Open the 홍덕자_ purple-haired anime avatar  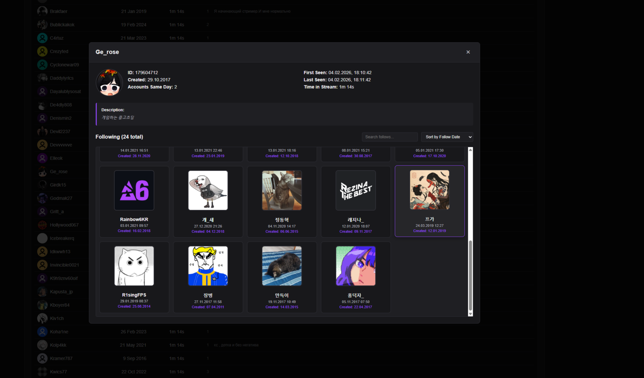pyautogui.click(x=356, y=266)
